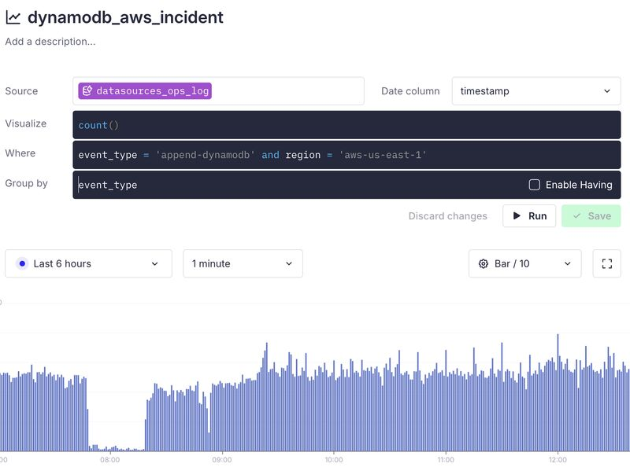630x467 pixels.
Task: Click in the Where condition field
Action: coord(346,155)
